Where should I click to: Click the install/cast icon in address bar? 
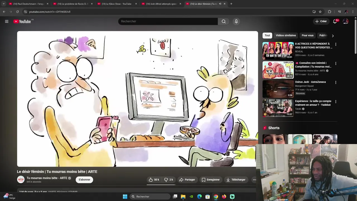[314, 12]
